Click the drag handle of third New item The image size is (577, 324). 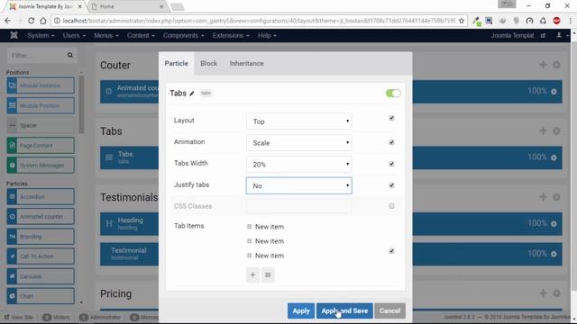pyautogui.click(x=249, y=256)
